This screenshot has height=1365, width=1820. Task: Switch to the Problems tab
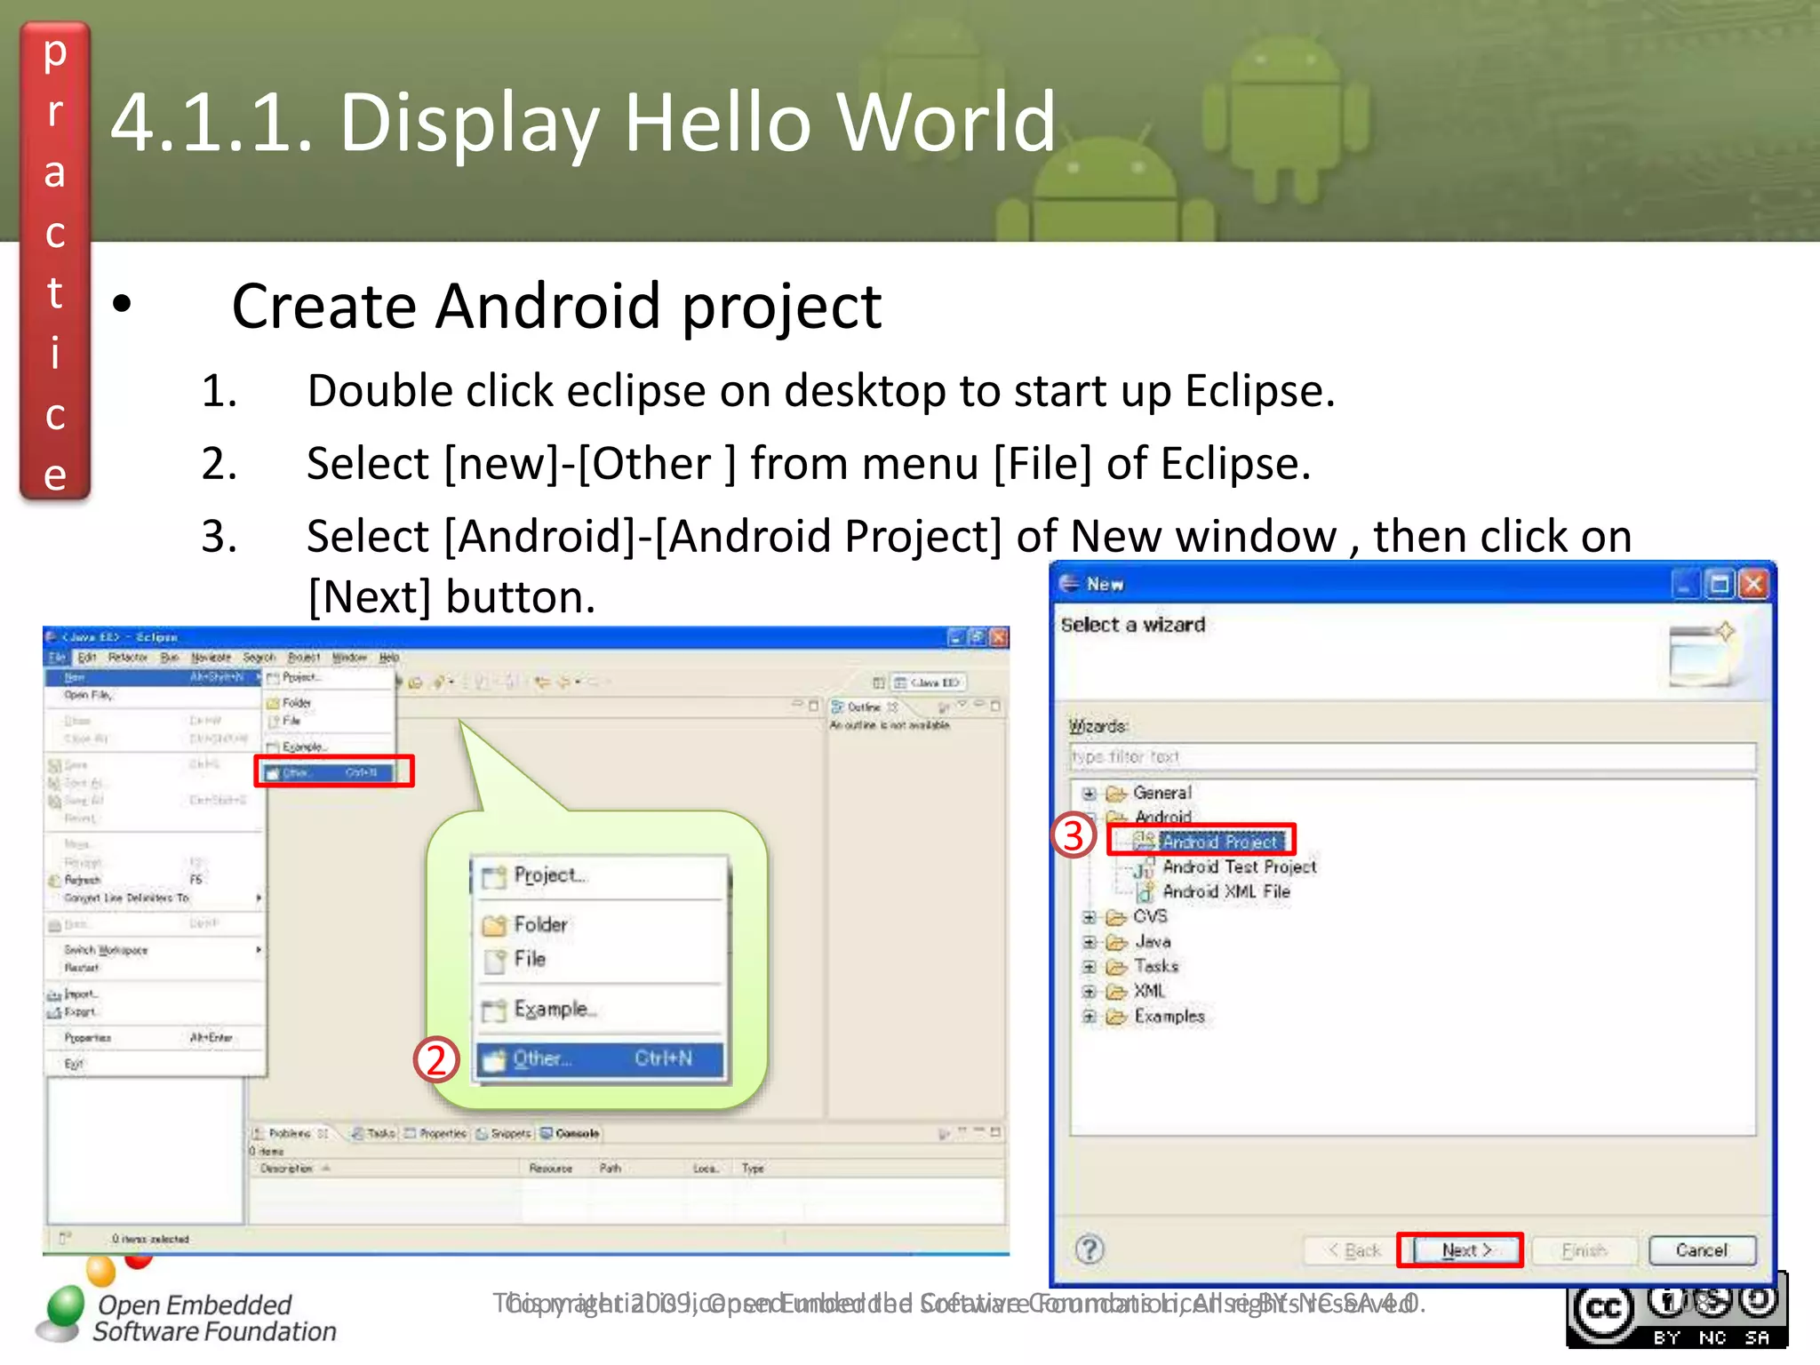[291, 1134]
